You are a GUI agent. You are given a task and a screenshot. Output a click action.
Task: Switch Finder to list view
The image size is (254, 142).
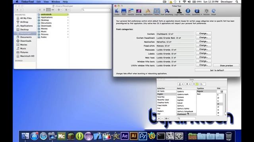(44, 10)
